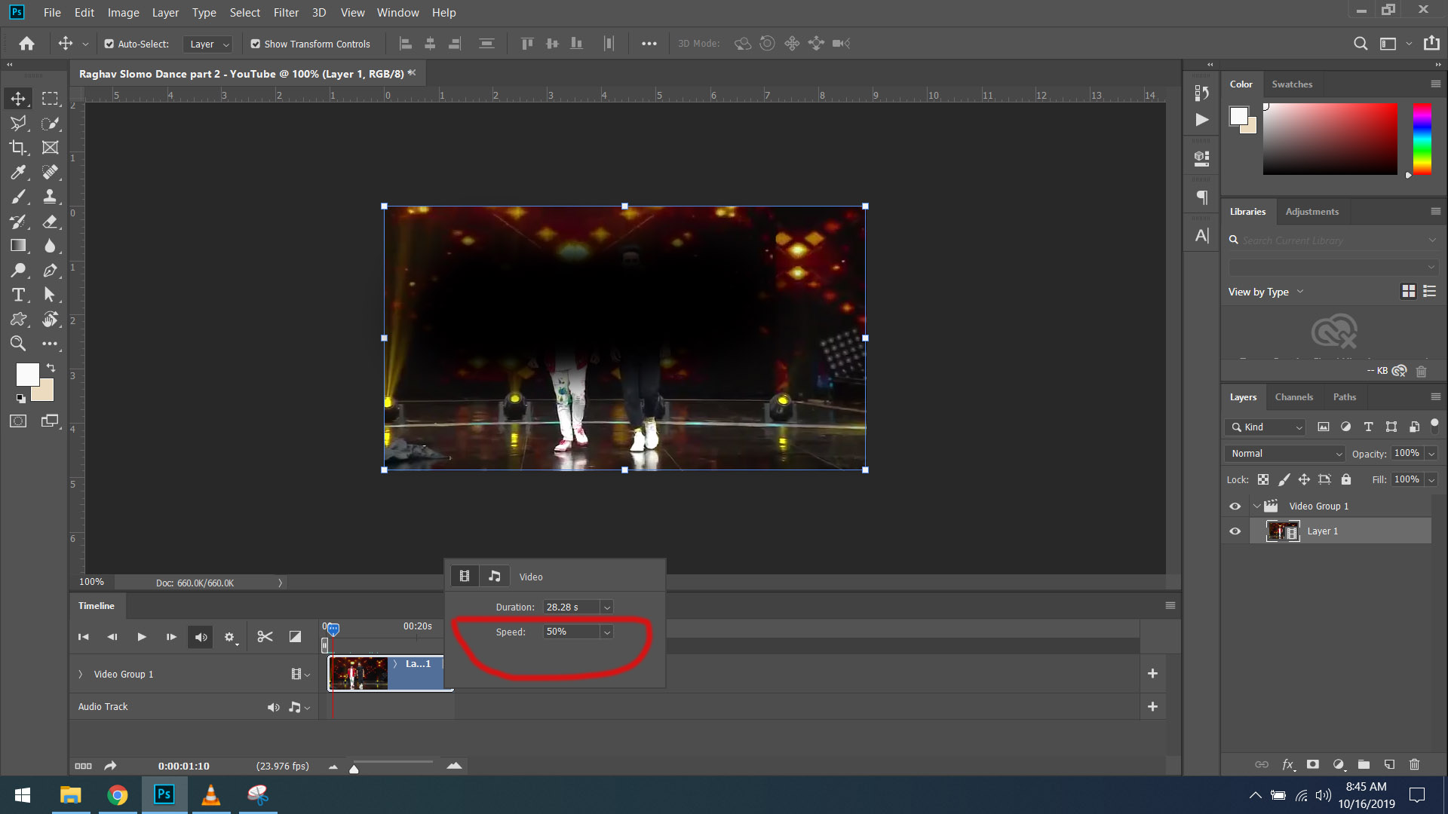Viewport: 1448px width, 814px height.
Task: Launch VLC from the taskbar
Action: pyautogui.click(x=211, y=795)
